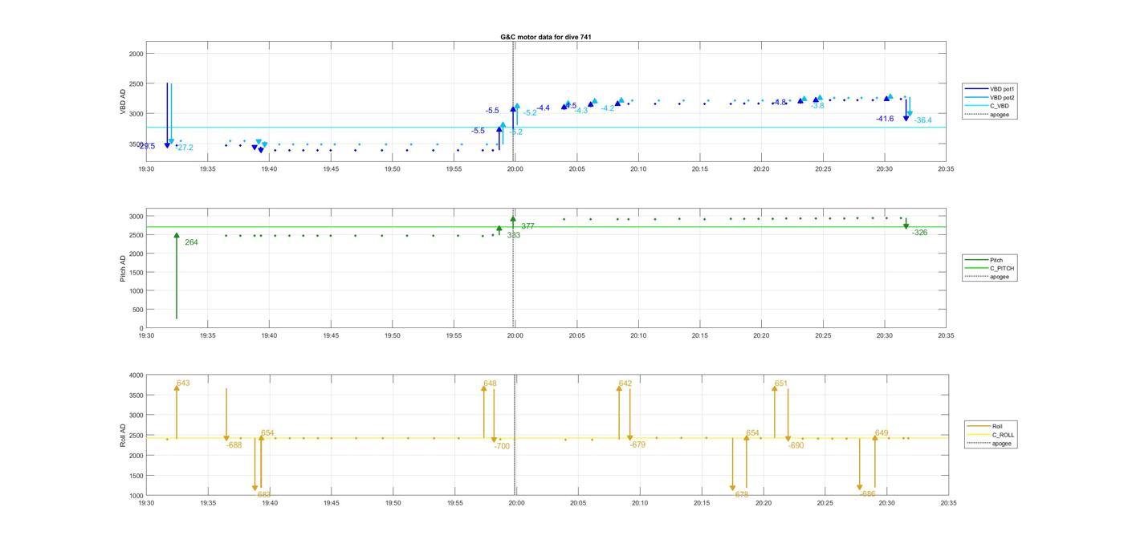Viewport: 1124px width, 556px height.
Task: Click the 678 roll move annotation
Action: pos(741,495)
